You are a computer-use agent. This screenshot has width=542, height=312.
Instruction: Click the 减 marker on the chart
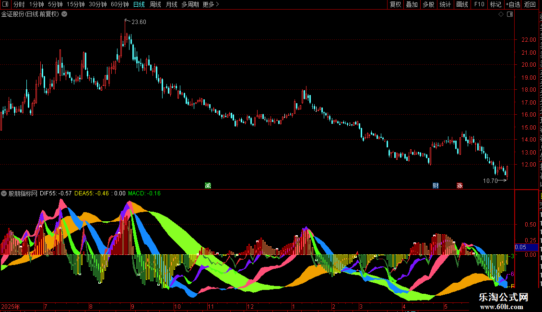coord(208,186)
